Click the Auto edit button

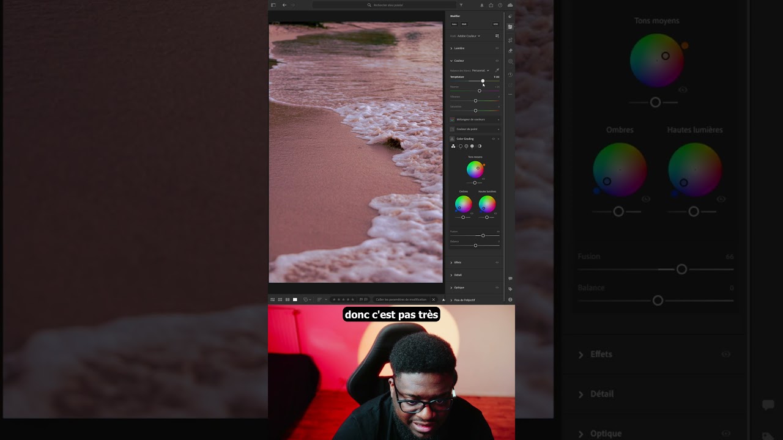click(x=455, y=24)
